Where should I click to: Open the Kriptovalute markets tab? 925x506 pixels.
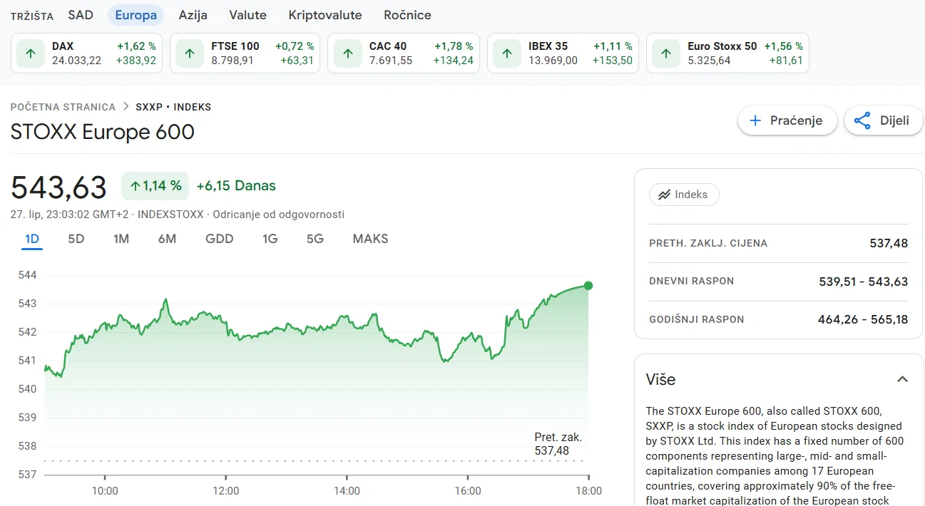click(x=324, y=15)
